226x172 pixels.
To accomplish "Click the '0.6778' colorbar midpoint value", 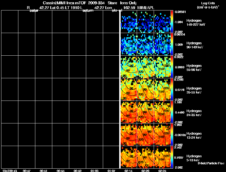I will tap(180, 90).
